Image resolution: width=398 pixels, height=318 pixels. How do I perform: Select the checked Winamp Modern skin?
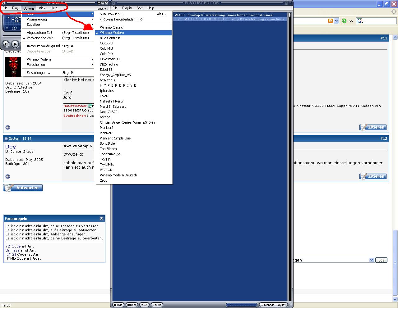133,33
